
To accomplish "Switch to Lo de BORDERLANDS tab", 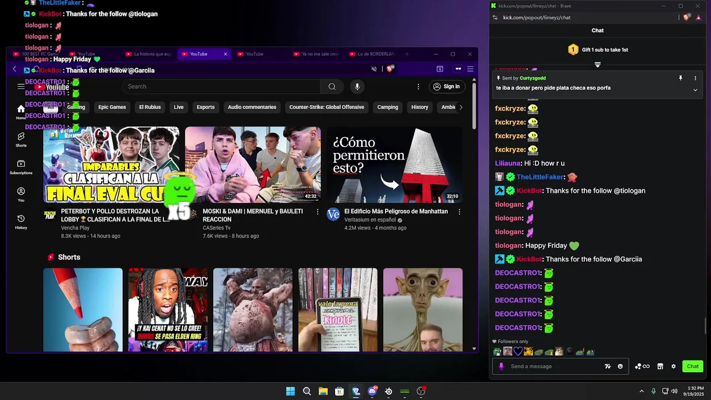I will [372, 54].
